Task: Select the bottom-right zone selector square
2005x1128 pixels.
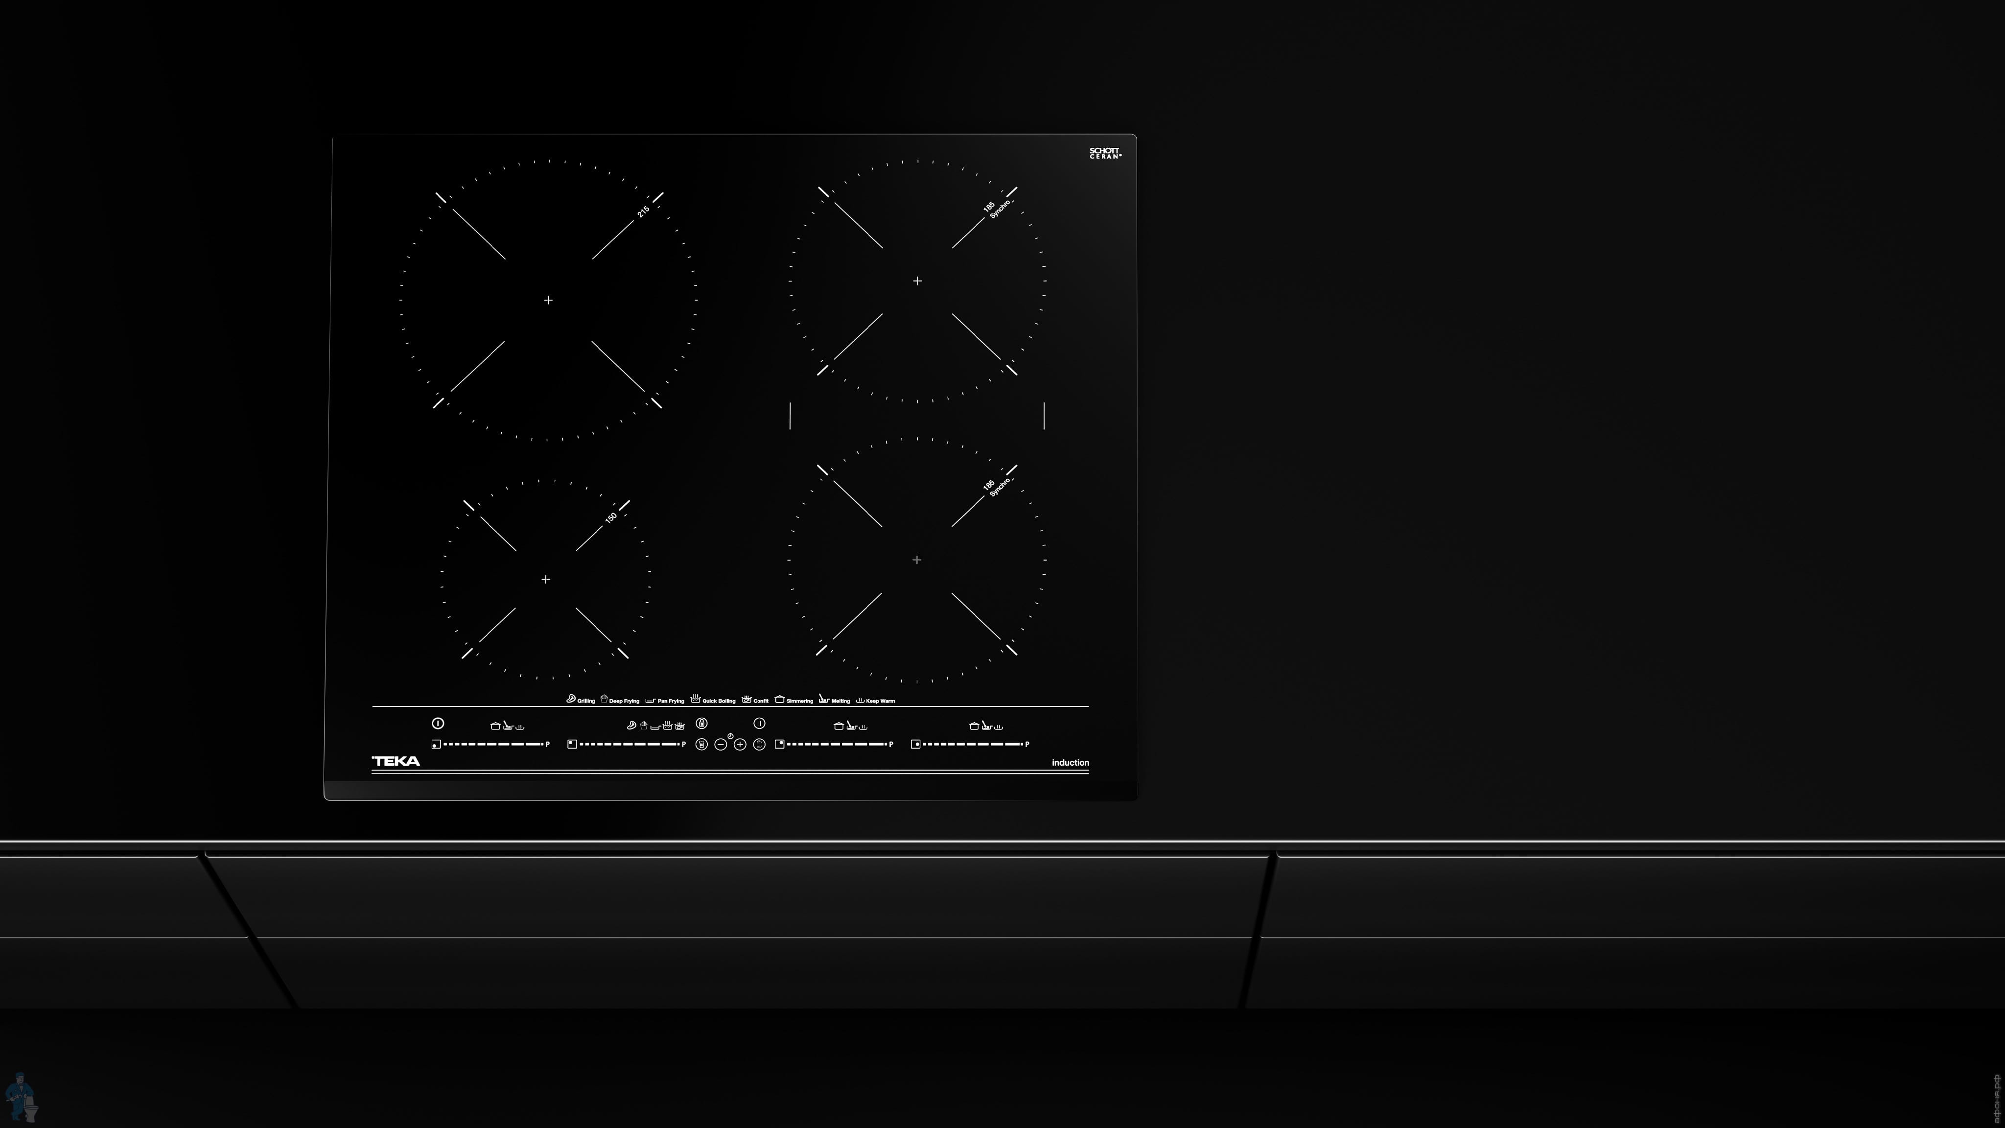Action: (x=916, y=745)
